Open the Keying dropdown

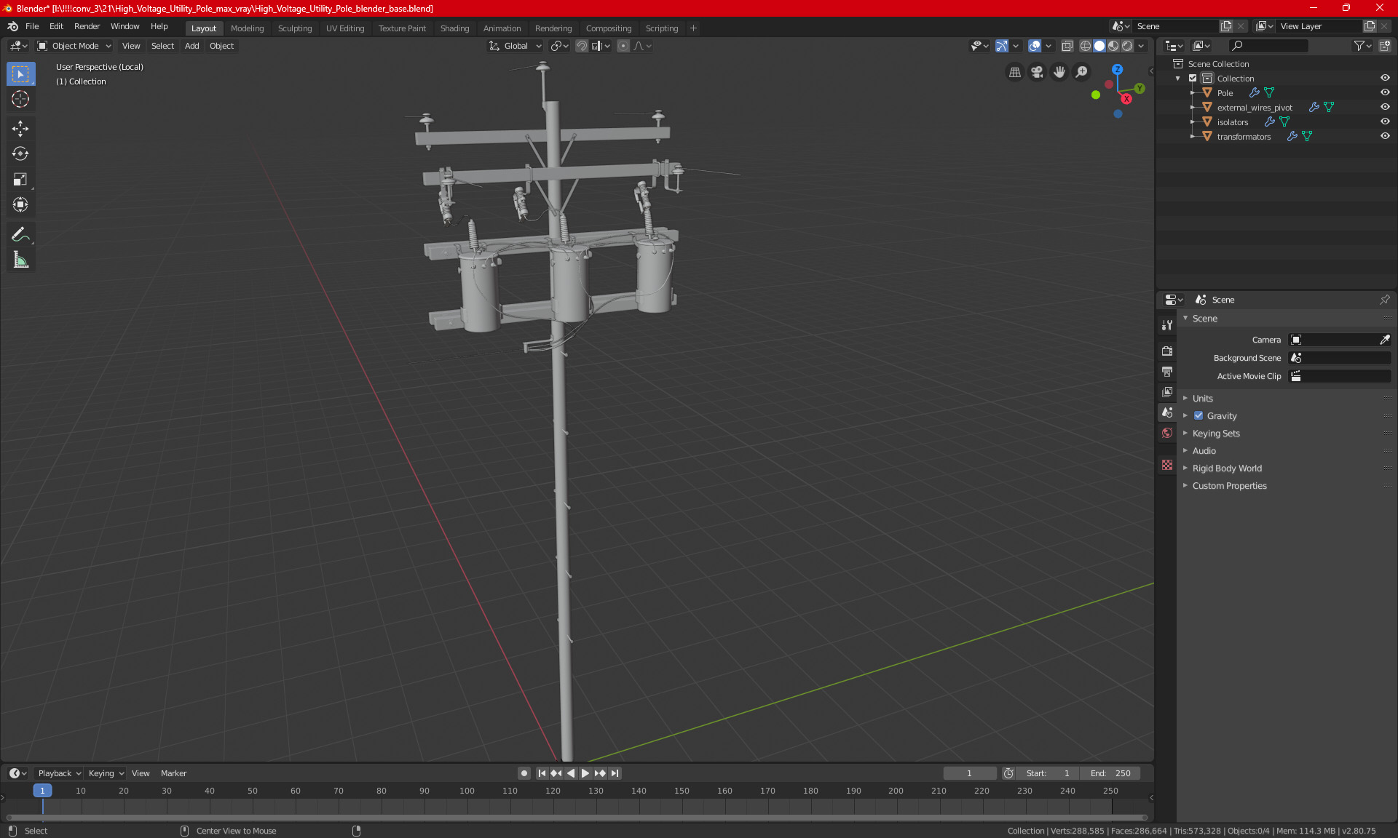[106, 773]
